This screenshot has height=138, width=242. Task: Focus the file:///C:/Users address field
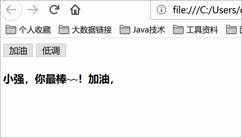coord(196,10)
